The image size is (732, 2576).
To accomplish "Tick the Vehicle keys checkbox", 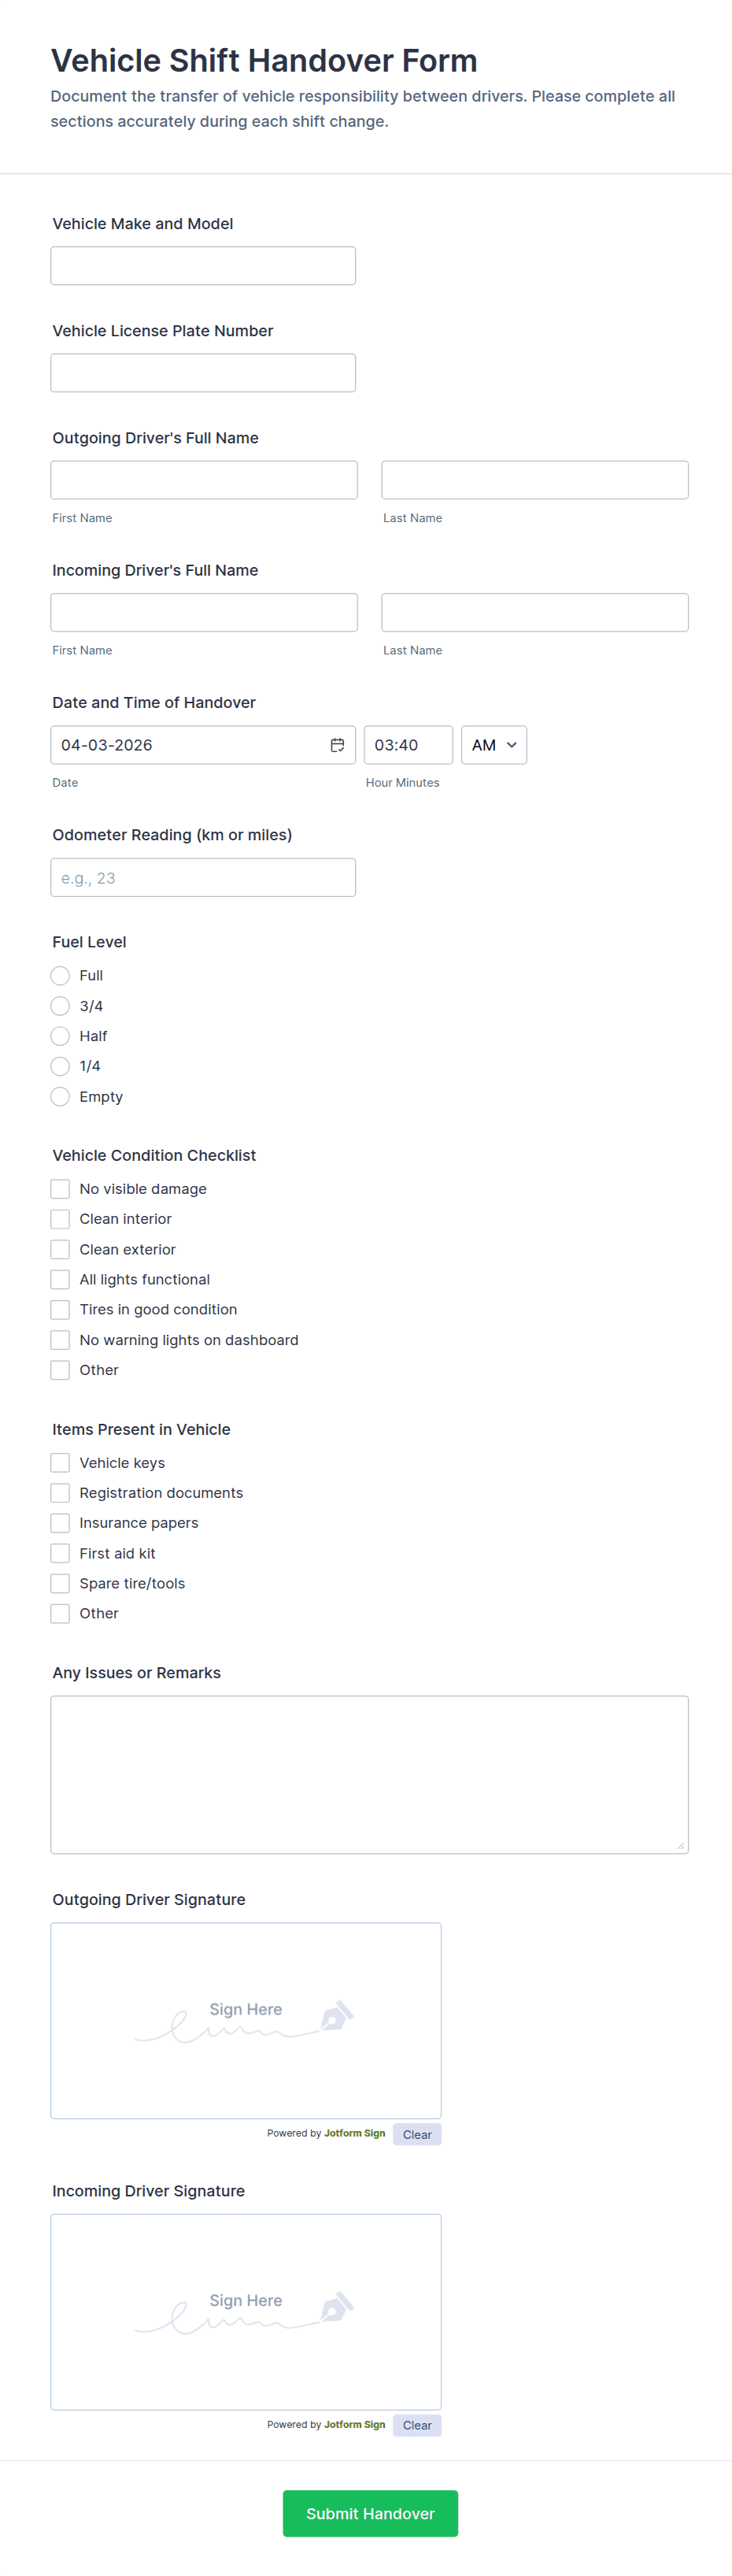I will [60, 1463].
